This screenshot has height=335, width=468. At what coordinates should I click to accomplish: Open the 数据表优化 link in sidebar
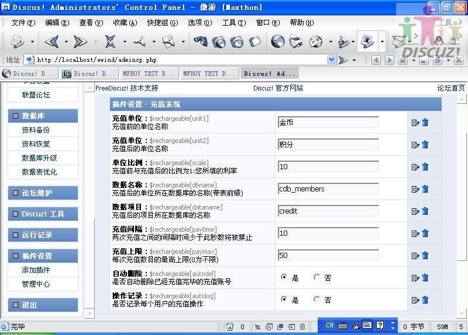(39, 172)
